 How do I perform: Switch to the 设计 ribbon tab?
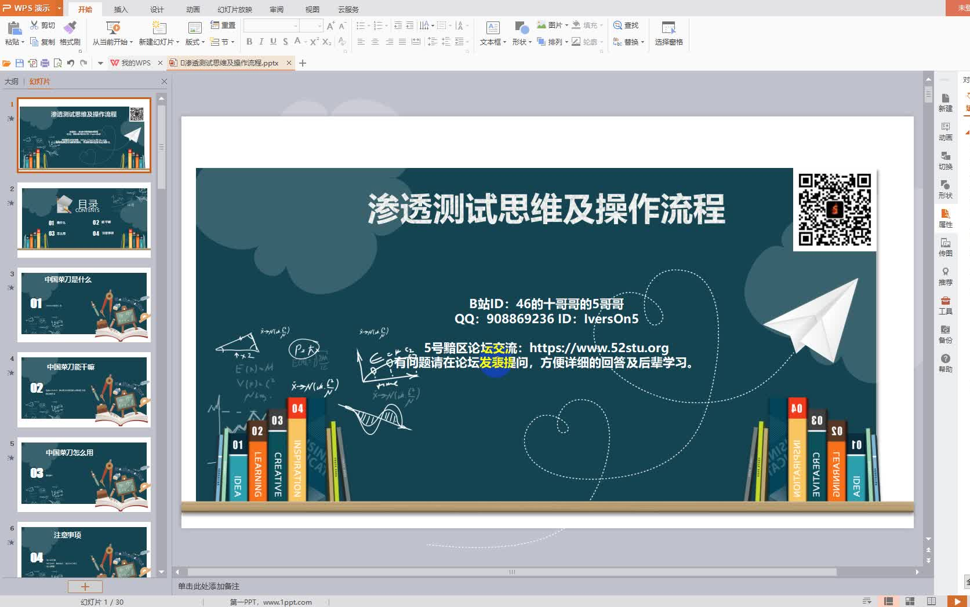pos(157,9)
